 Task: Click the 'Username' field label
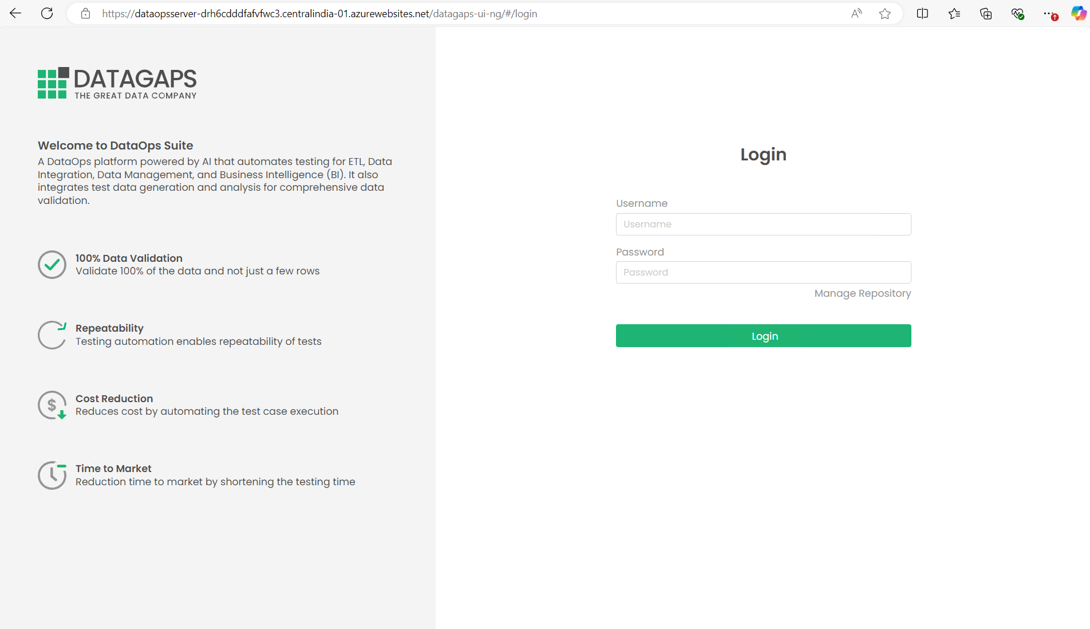coord(642,203)
